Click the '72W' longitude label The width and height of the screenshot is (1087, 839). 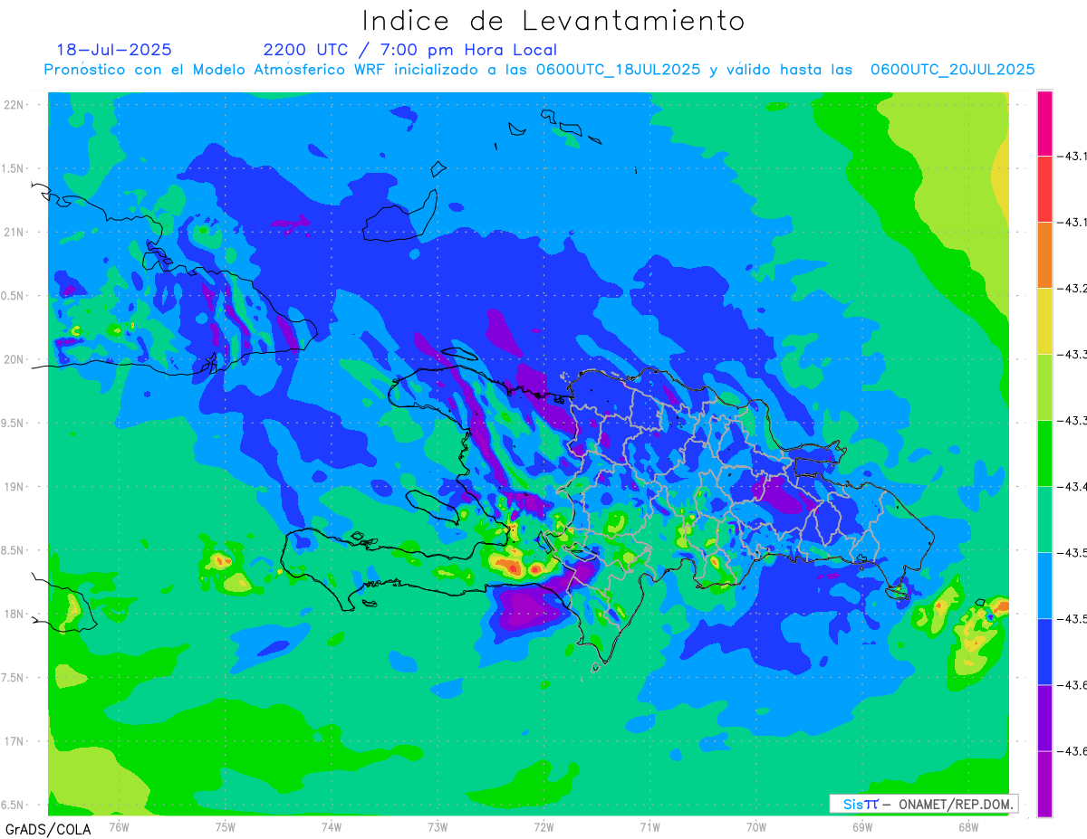tap(543, 826)
